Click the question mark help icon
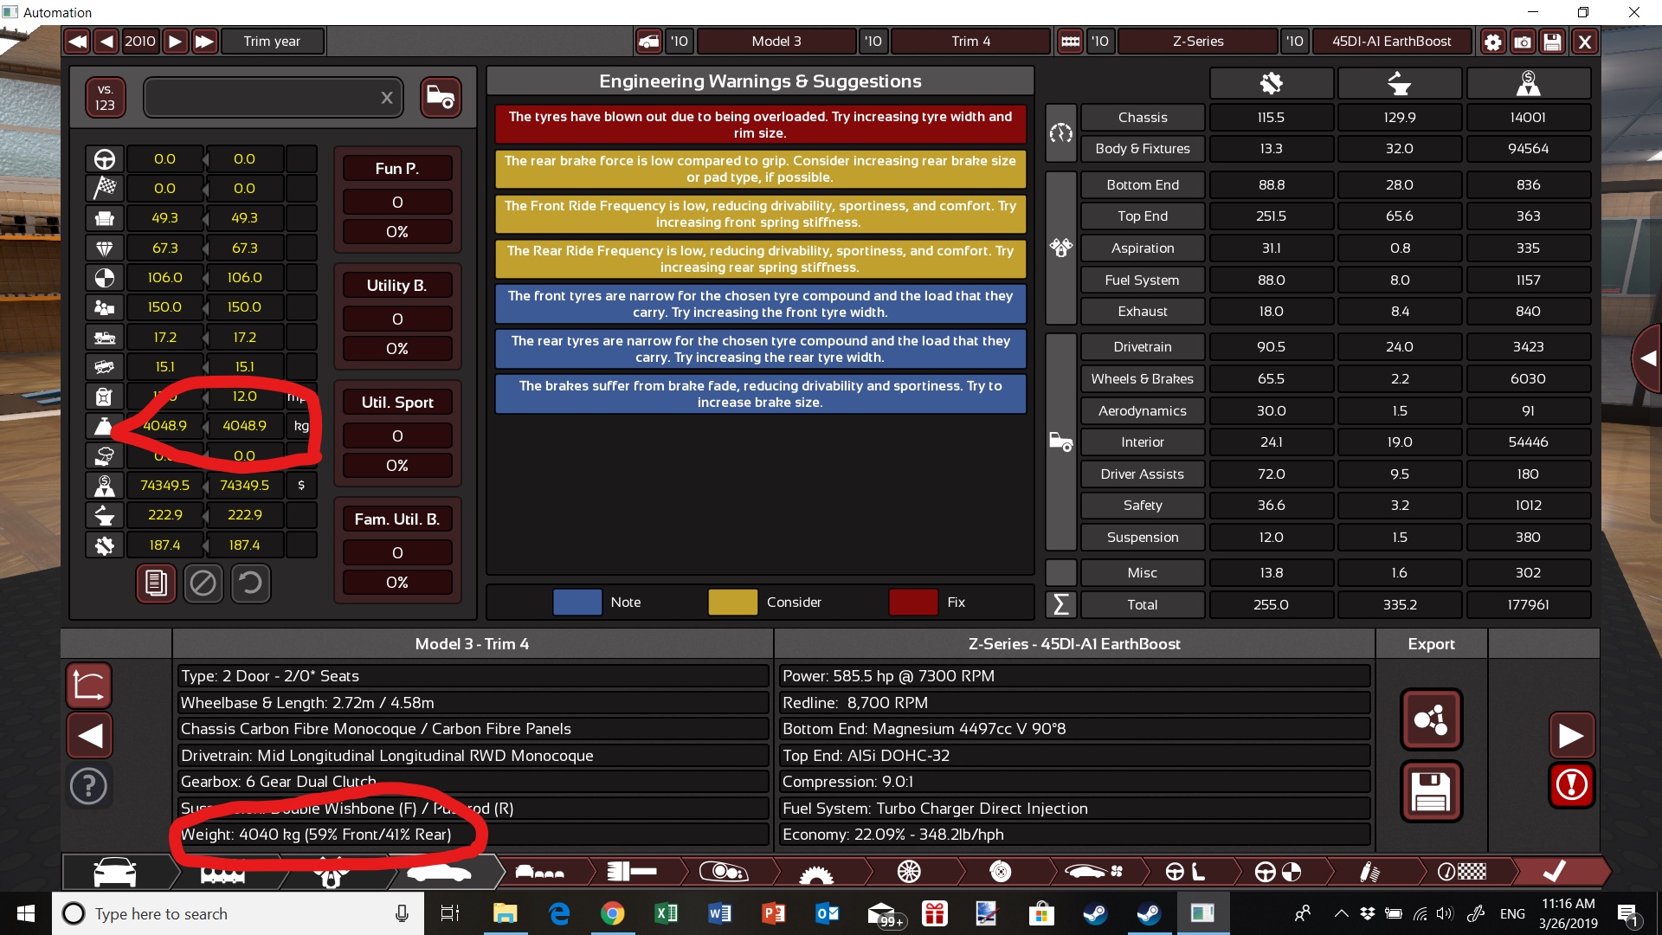This screenshot has width=1662, height=935. tap(88, 786)
